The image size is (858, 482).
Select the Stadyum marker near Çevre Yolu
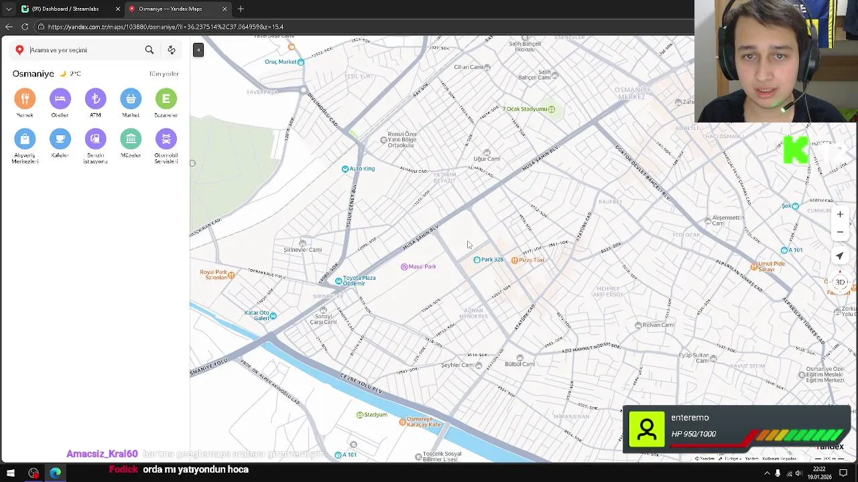[x=360, y=415]
